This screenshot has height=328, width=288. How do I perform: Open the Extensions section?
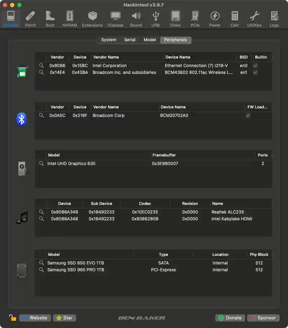coord(92,18)
